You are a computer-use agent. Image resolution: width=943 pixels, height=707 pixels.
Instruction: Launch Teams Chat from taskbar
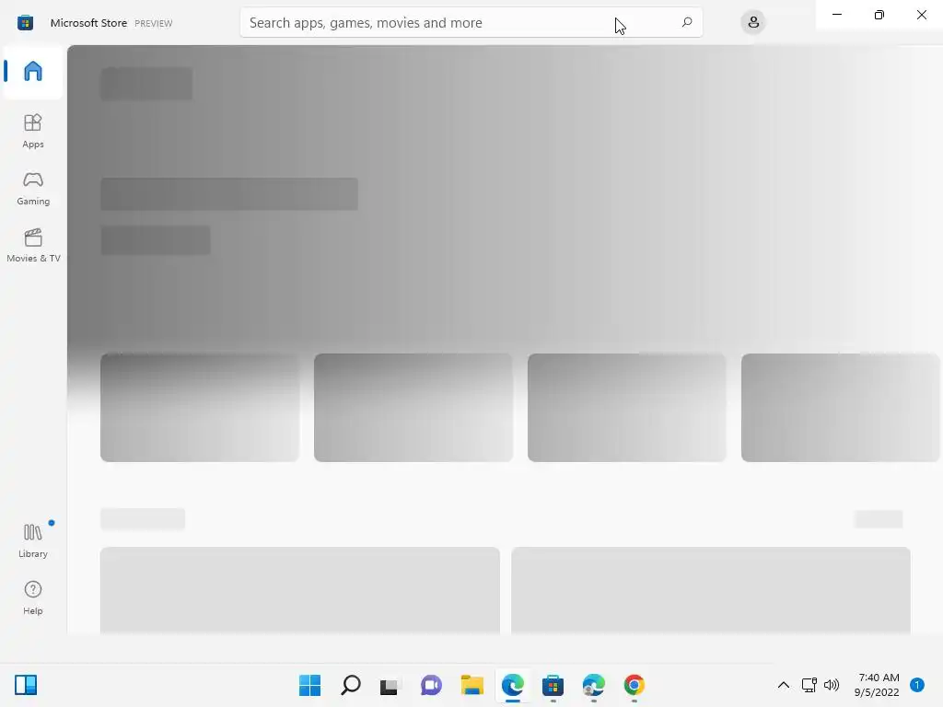tap(431, 685)
